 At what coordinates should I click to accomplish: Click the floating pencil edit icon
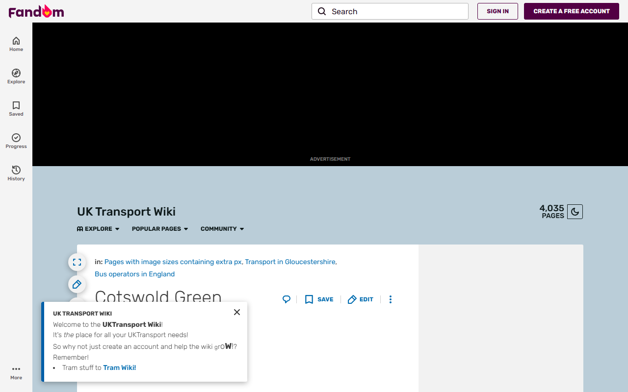click(x=77, y=285)
